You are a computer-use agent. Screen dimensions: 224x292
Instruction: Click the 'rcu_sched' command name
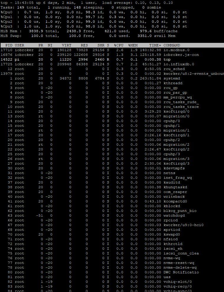click(174, 69)
